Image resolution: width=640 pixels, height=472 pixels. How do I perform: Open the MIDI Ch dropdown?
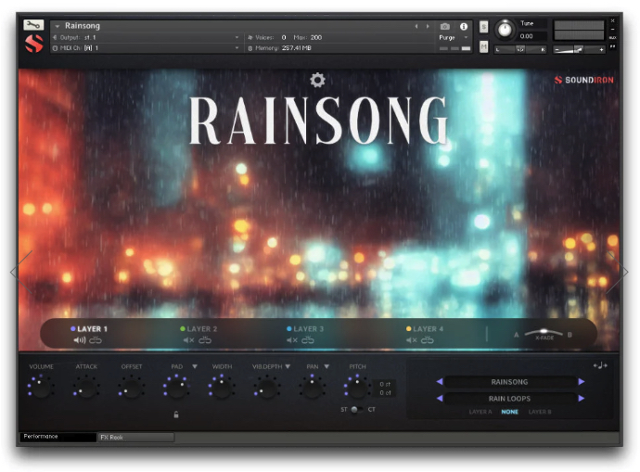(x=147, y=48)
